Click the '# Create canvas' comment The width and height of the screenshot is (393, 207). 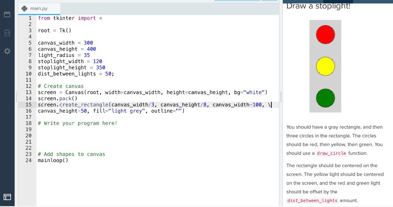(61, 86)
